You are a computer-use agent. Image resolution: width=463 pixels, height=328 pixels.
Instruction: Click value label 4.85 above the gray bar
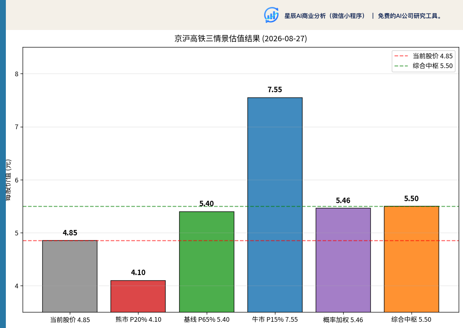(x=70, y=233)
